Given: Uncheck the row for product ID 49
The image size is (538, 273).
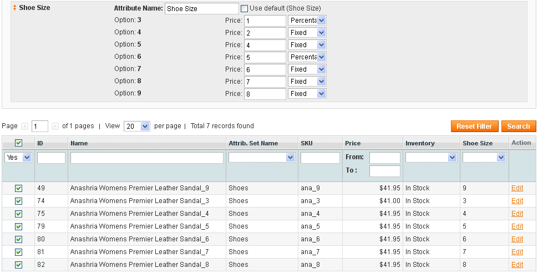Looking at the screenshot, I should click(18, 188).
